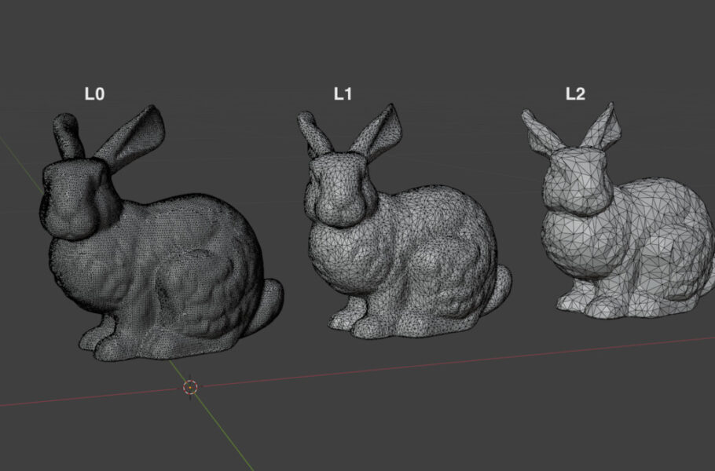
Task: Click the "L1" label text
Action: click(343, 94)
